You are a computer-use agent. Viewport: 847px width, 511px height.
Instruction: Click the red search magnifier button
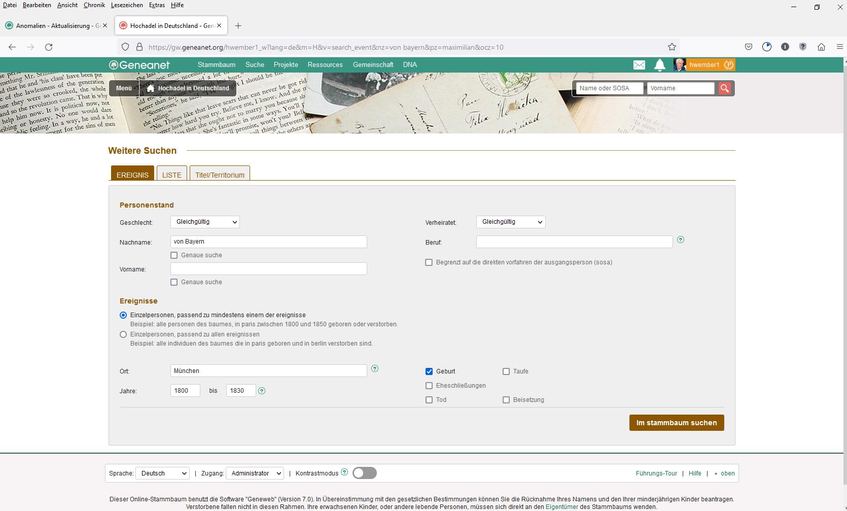click(x=725, y=88)
